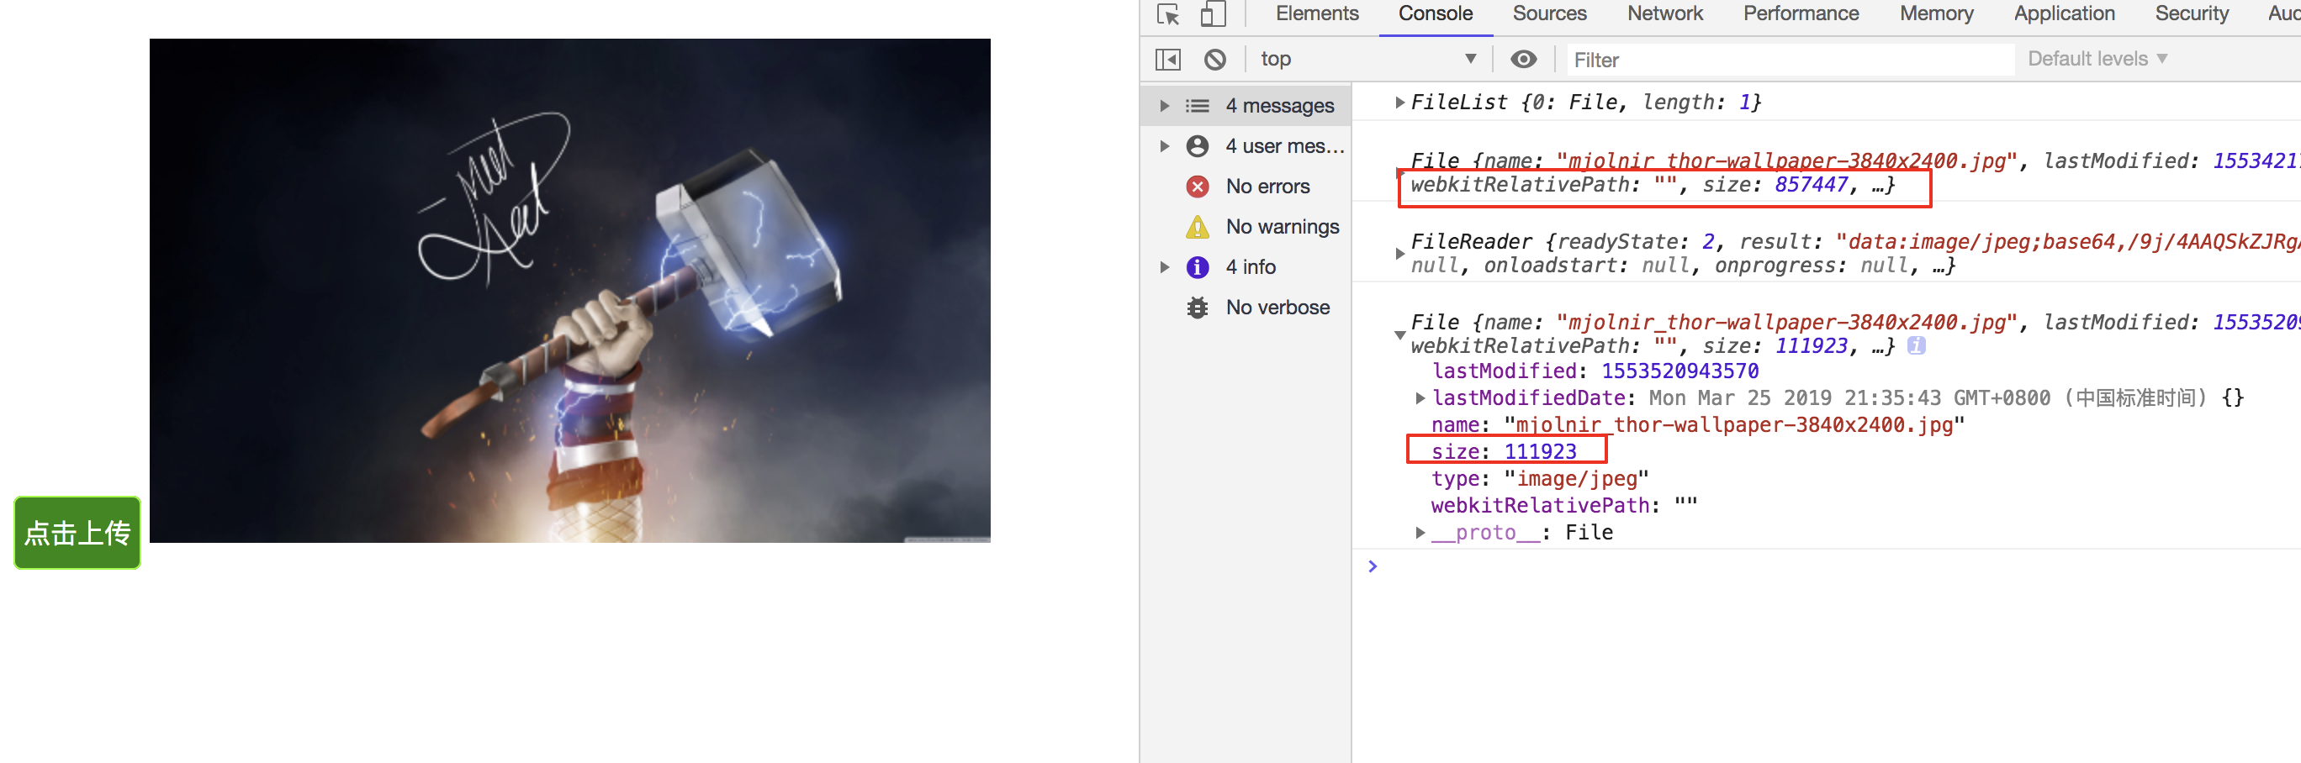Click the uploaded Thor hammer image preview
This screenshot has width=2301, height=763.
pos(570,290)
